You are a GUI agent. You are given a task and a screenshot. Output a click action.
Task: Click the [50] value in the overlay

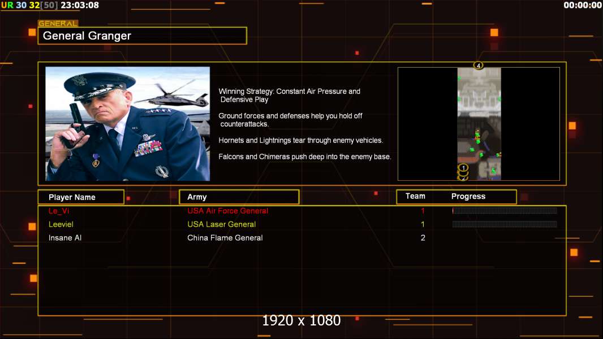click(49, 6)
